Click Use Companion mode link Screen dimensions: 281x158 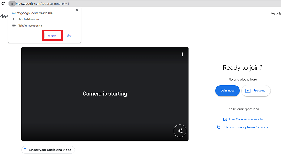point(243,119)
